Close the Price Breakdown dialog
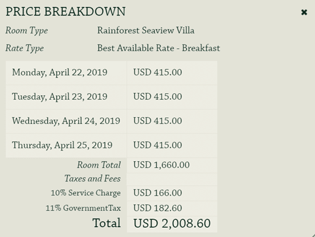 tap(304, 12)
